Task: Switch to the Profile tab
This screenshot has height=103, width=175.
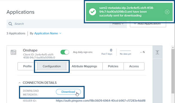Action: coord(27,66)
